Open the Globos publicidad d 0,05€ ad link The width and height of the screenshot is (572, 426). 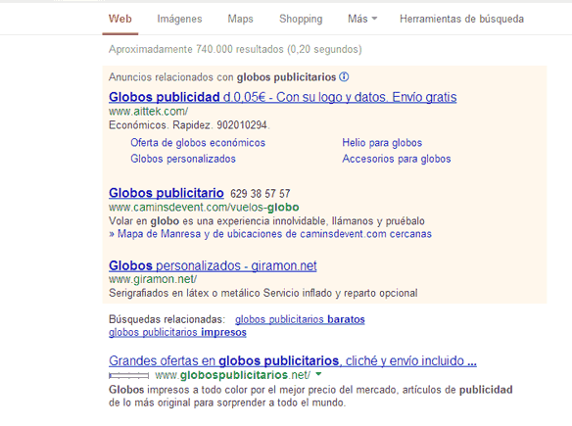tap(283, 97)
